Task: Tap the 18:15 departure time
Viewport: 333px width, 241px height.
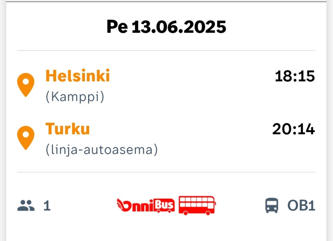Action: pos(294,76)
